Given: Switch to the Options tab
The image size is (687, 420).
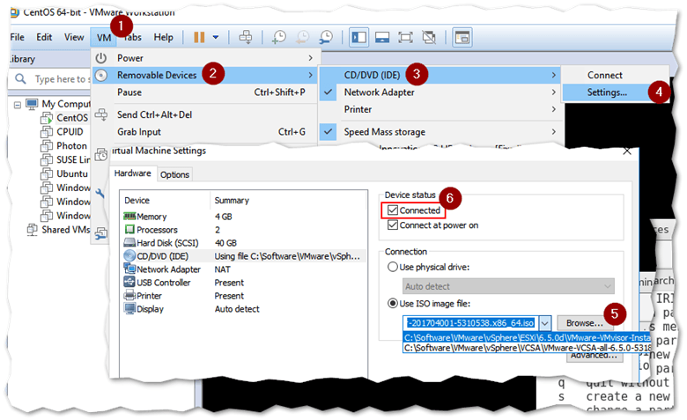Looking at the screenshot, I should [174, 174].
